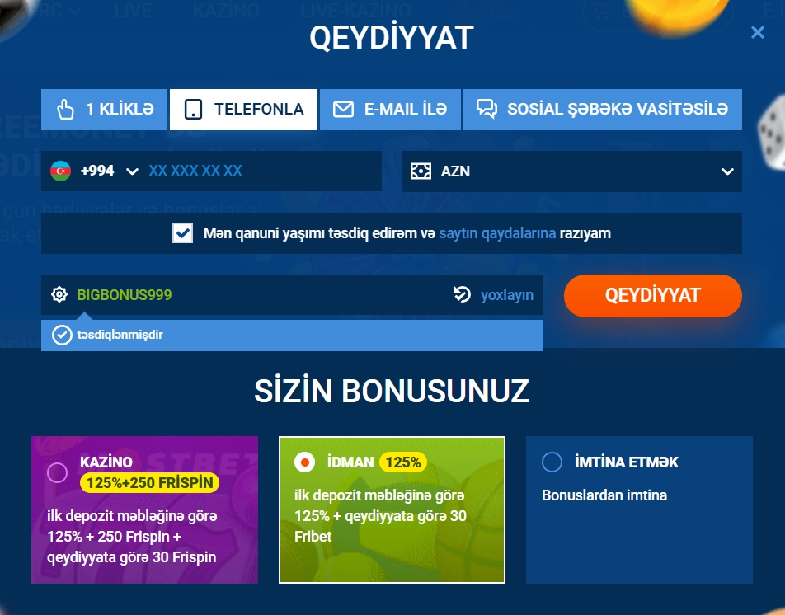785x615 pixels.
Task: Click the 125%+250 FRİSPİN badge
Action: point(150,483)
